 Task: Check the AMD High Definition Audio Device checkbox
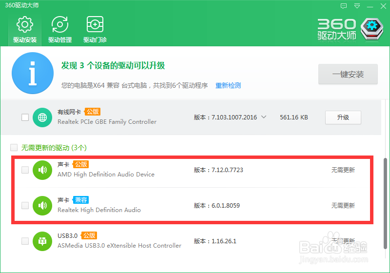coord(25,170)
